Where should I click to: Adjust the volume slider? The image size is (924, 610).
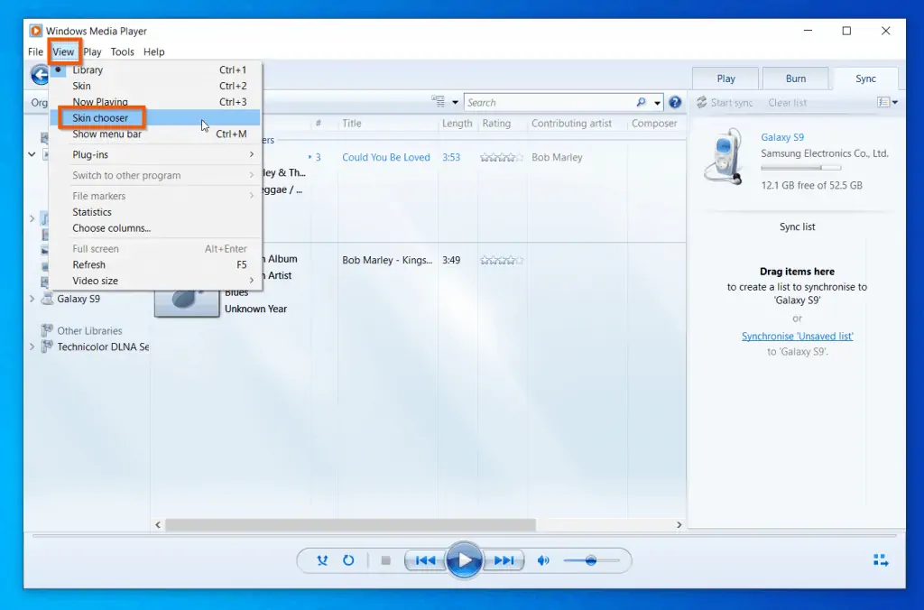tap(593, 559)
